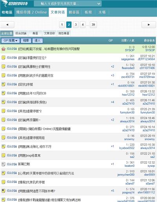
Task: Open the 首篇已刪 thread
Action: (24, 164)
